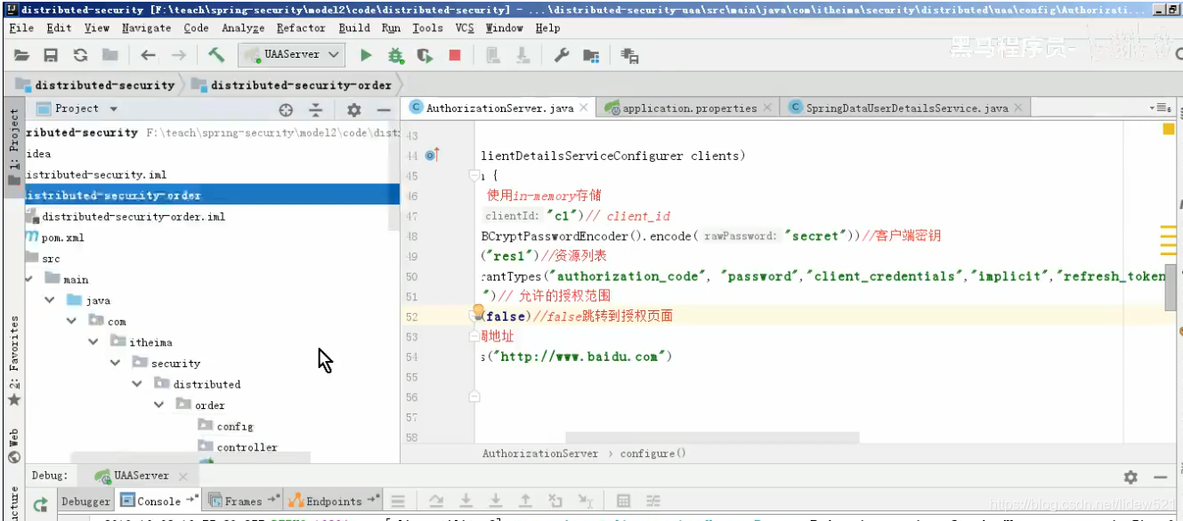The width and height of the screenshot is (1183, 521).
Task: Click the Open folder toolbar icon
Action: pyautogui.click(x=22, y=55)
